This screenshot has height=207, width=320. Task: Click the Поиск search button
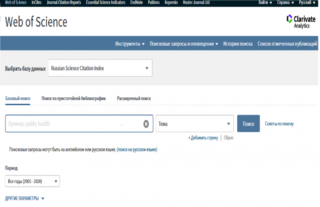pos(248,124)
